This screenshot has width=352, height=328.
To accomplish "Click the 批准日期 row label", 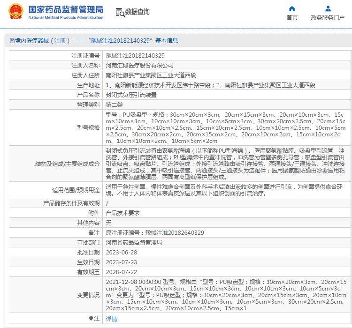I will [x=88, y=253].
